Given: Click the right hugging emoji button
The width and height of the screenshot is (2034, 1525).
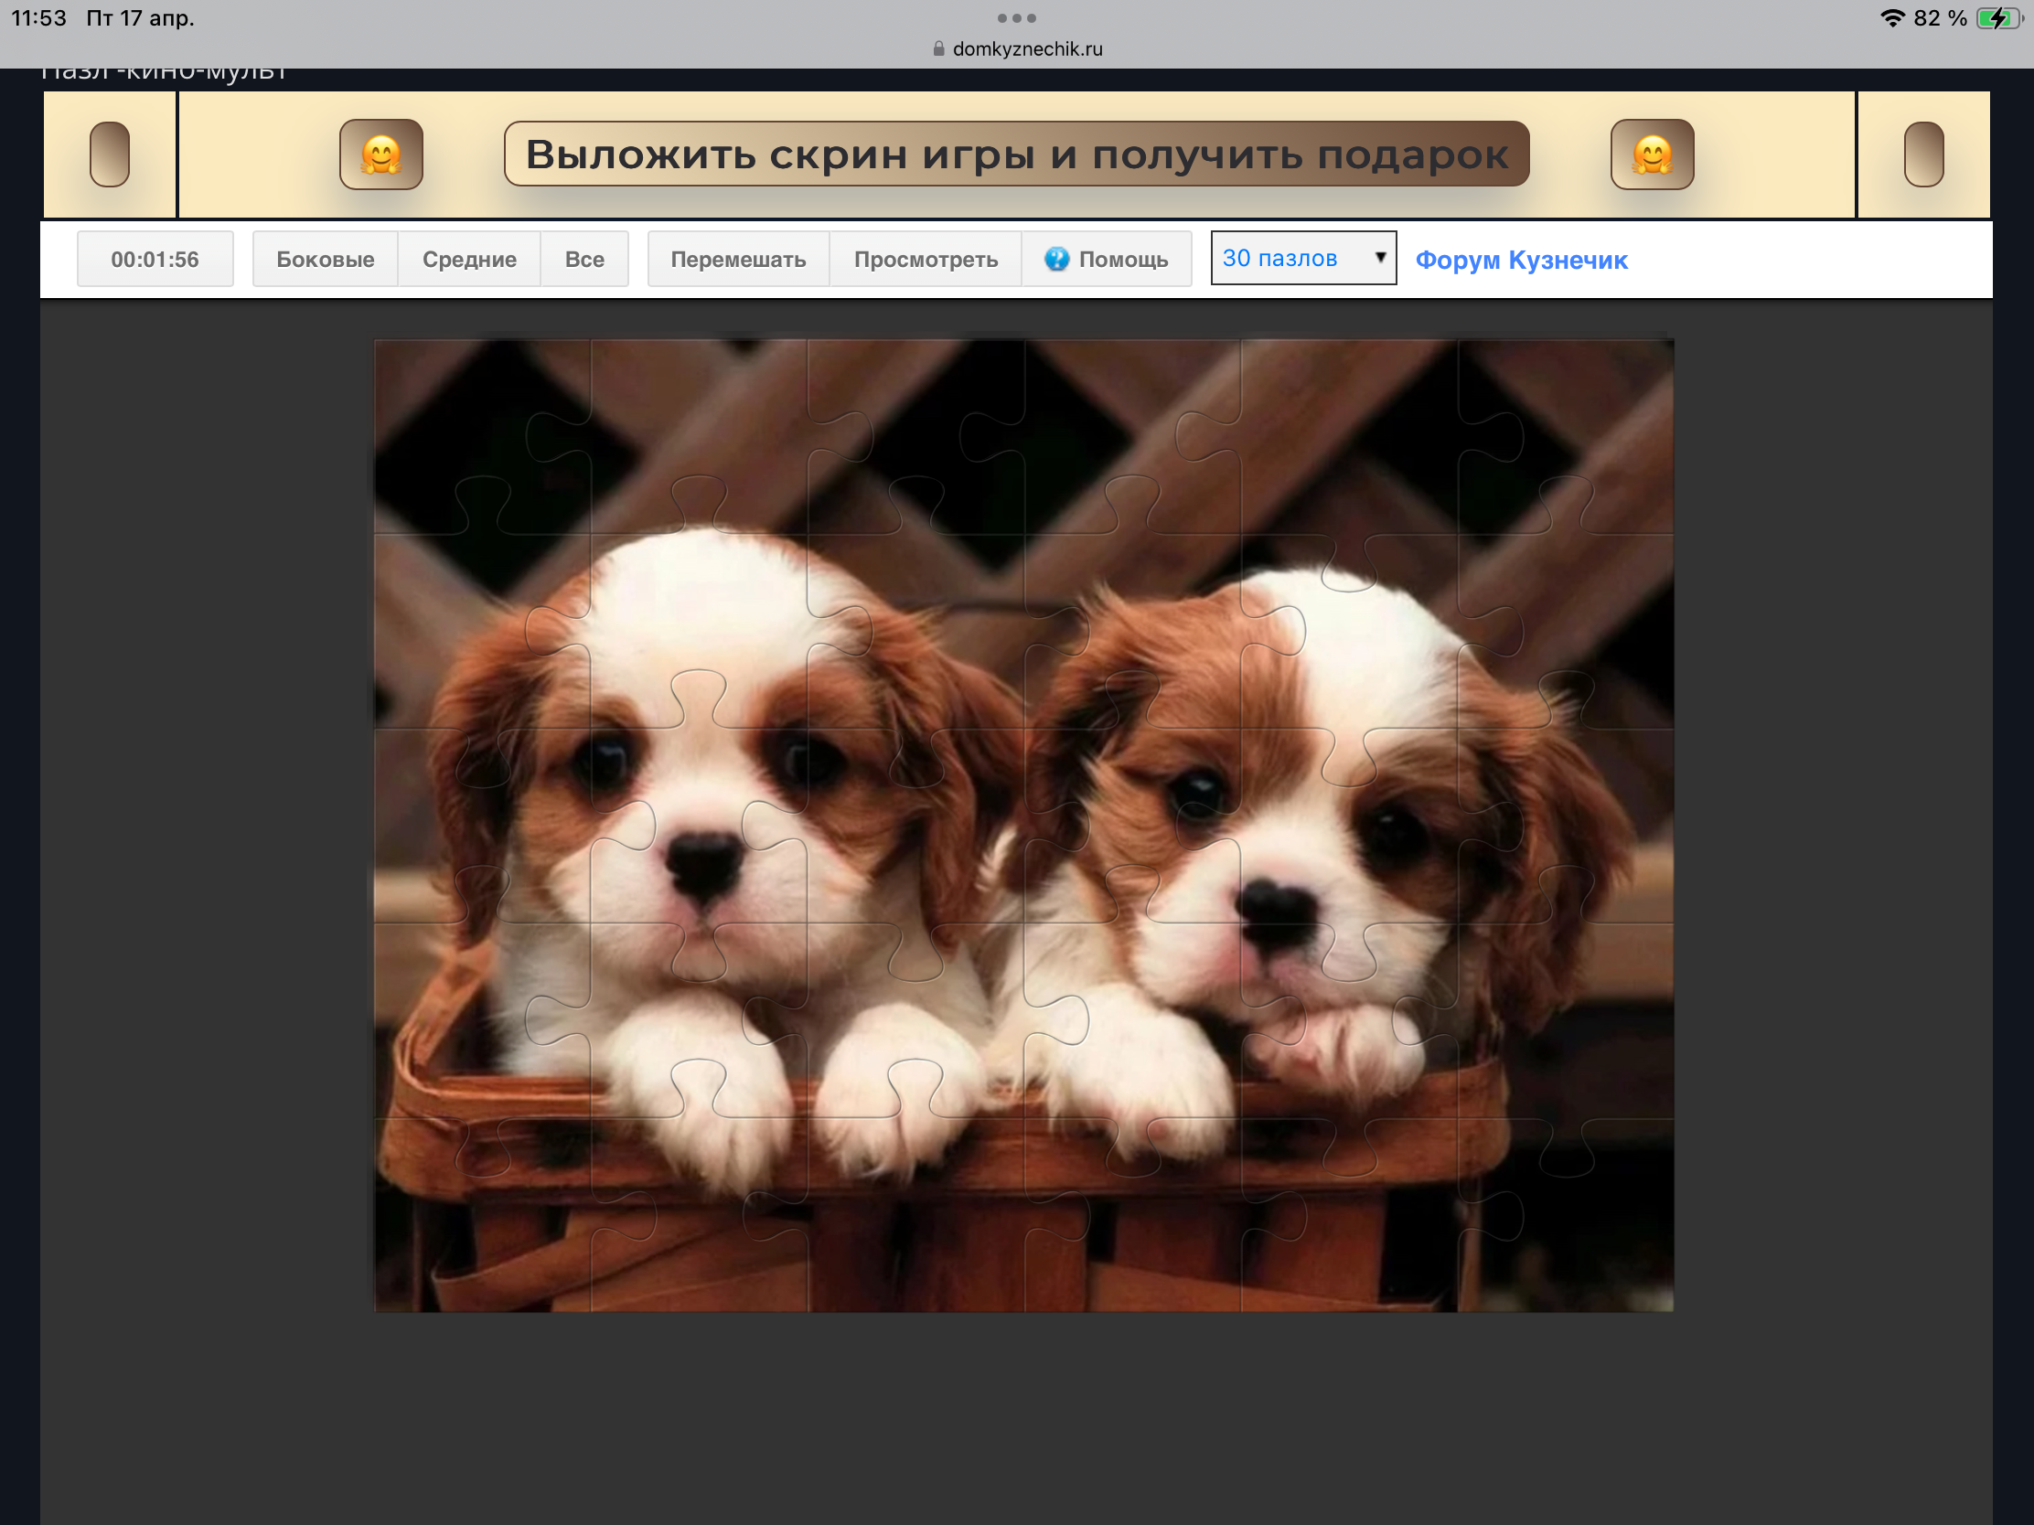Looking at the screenshot, I should tap(1652, 155).
